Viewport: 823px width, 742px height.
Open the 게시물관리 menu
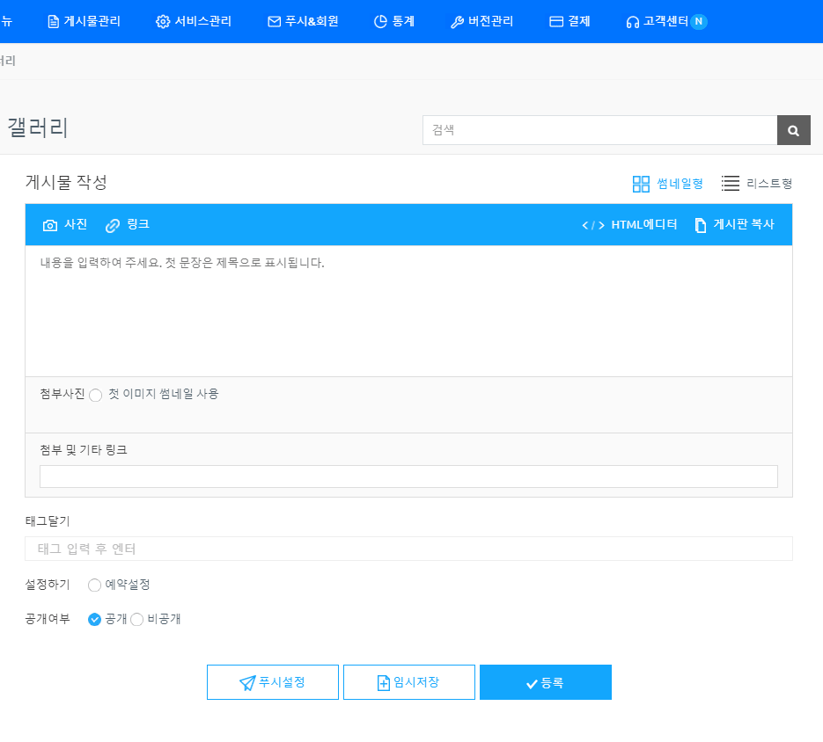click(x=84, y=21)
